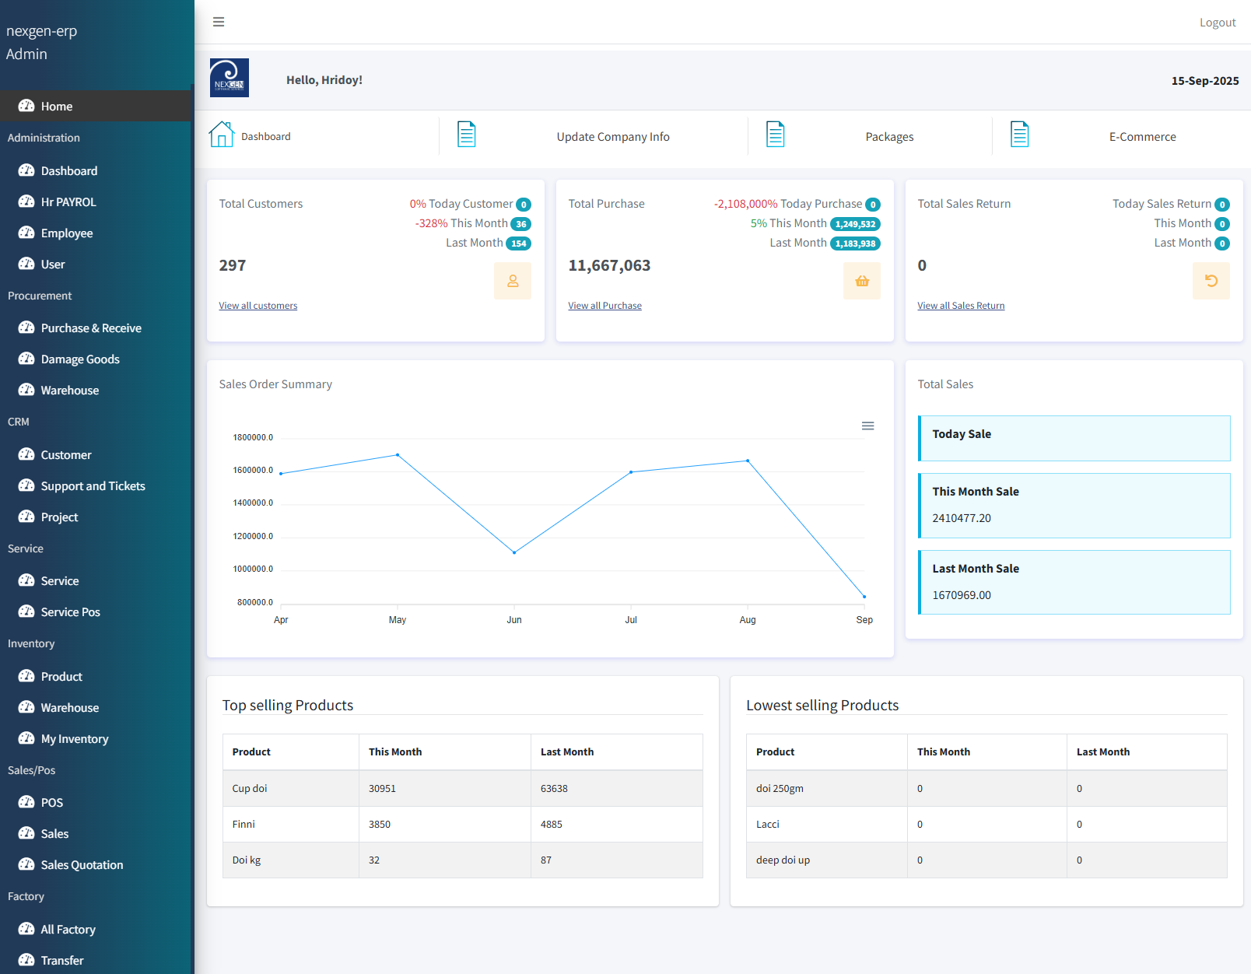
Task: Open the View all customers link
Action: [258, 306]
